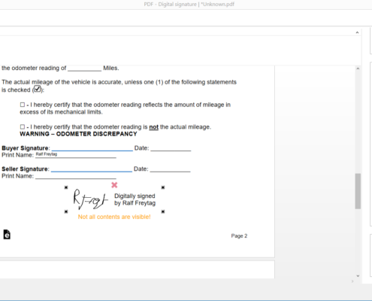372x301 pixels.
Task: Select the bottom-right signature resize handle
Action: pos(163,211)
